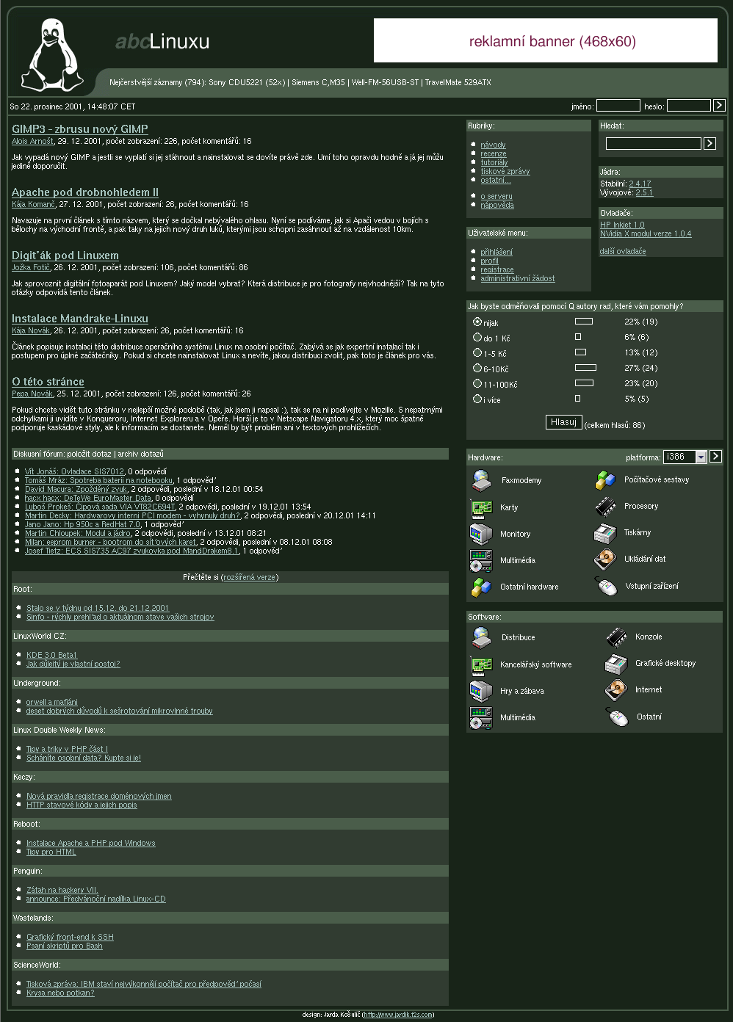Open the Monitory hardware icon
Image resolution: width=733 pixels, height=1022 pixels.
pos(481,534)
